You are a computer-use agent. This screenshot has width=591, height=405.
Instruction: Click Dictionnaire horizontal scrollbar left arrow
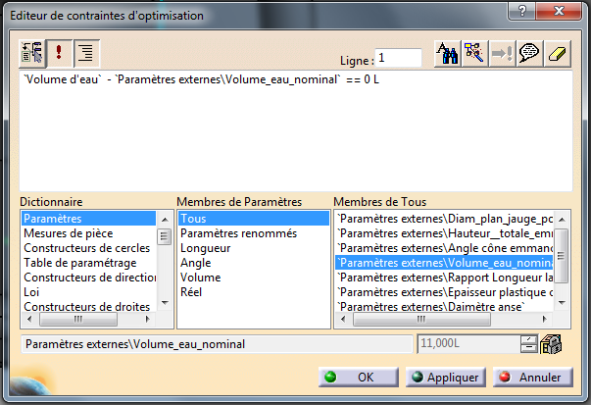29,320
